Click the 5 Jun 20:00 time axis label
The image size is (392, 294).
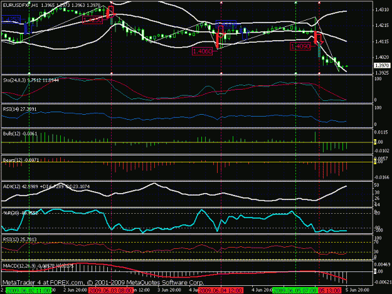pyautogui.click(x=358, y=290)
